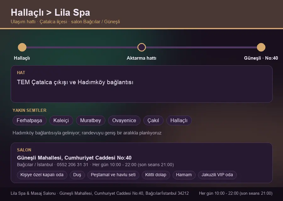Click the HAT card heading
The image size is (283, 201).
(x=21, y=73)
